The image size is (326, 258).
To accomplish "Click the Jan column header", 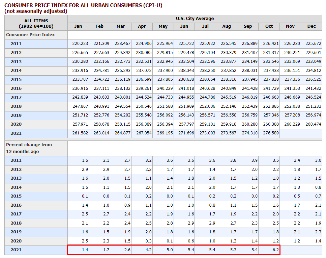I will [78, 26].
